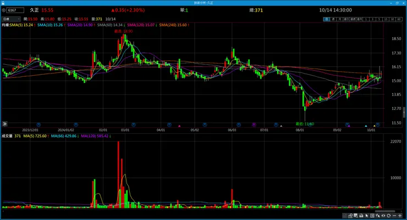The width and height of the screenshot is (407, 220).
Task: Select the 還週 adjusted weekly button
Action: [353, 19]
